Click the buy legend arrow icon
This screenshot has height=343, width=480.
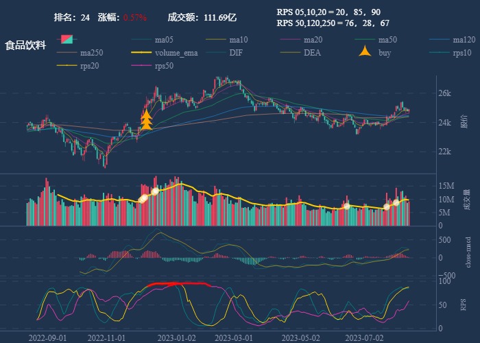365,53
